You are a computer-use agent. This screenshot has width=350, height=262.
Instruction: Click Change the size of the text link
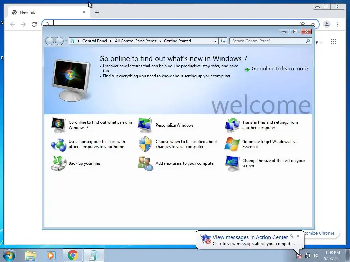pos(273,163)
